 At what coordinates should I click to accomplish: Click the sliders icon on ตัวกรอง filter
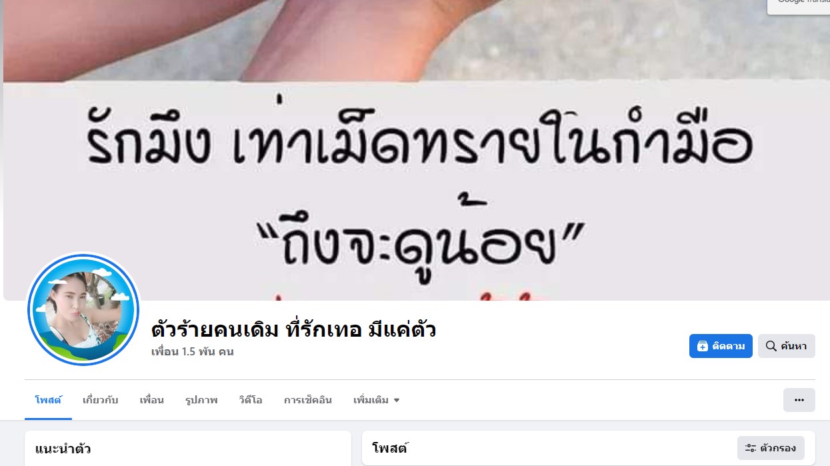[x=751, y=448]
